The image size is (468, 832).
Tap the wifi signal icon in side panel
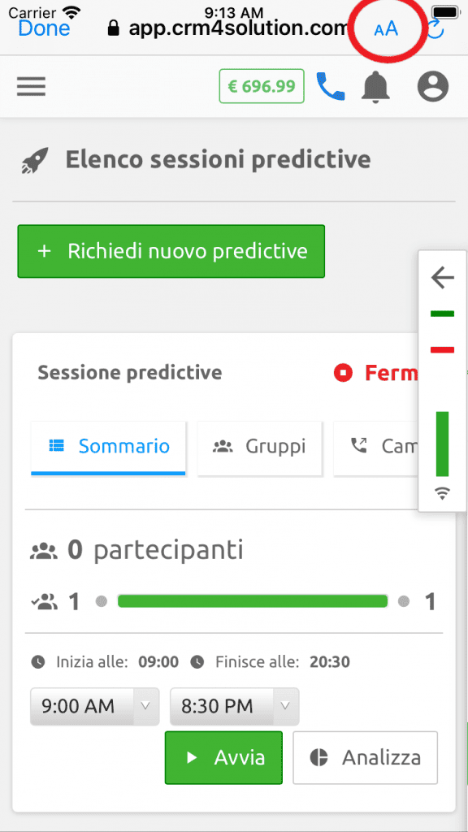(x=442, y=494)
